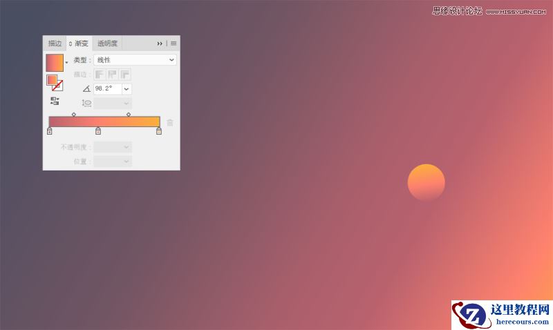Expand the gradient preset arrow beside swatch
Screen dimensions: 553x330
66,63
